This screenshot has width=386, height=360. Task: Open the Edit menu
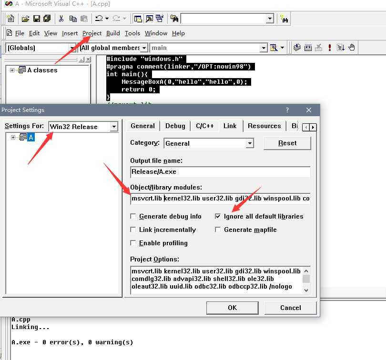pos(34,33)
